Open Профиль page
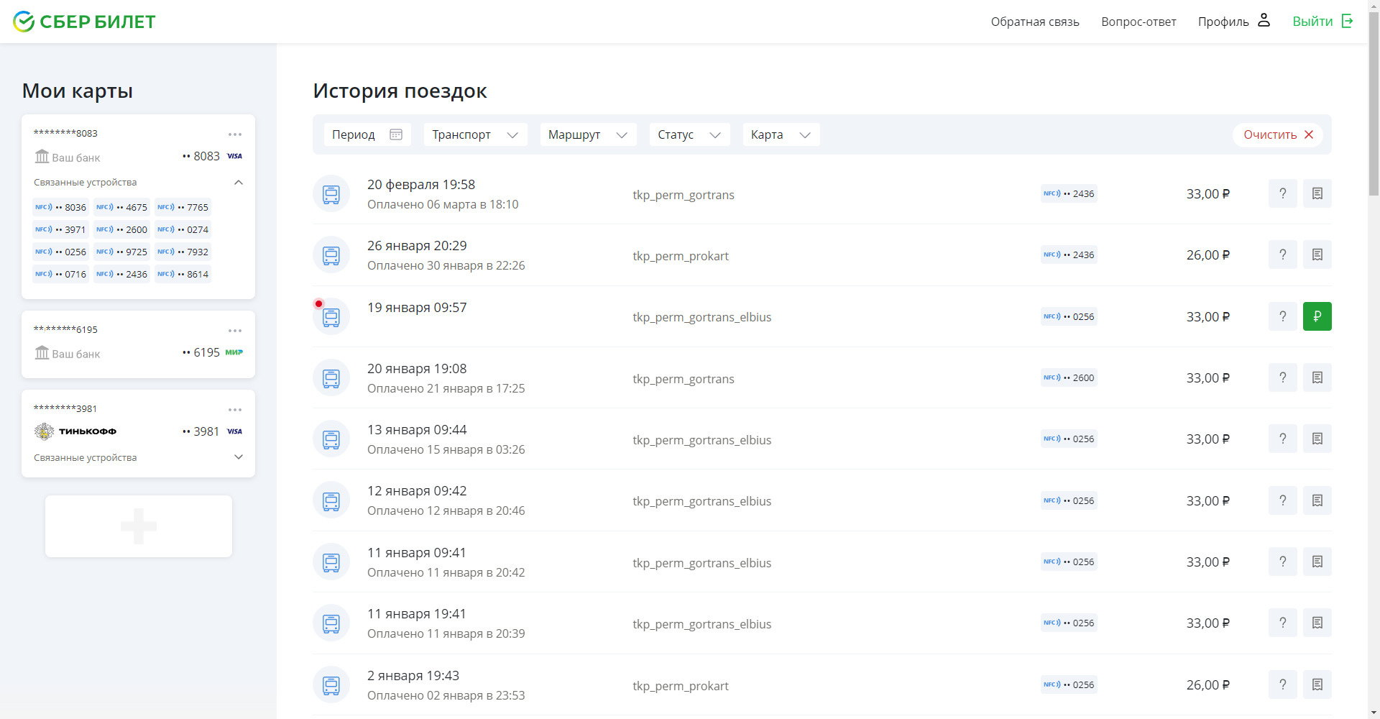The image size is (1380, 719). (x=1234, y=21)
